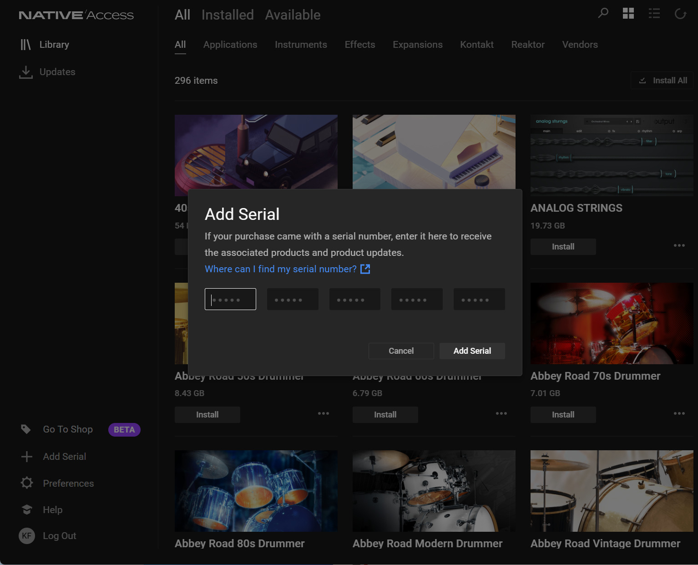
Task: Show All products top filter
Action: [182, 15]
